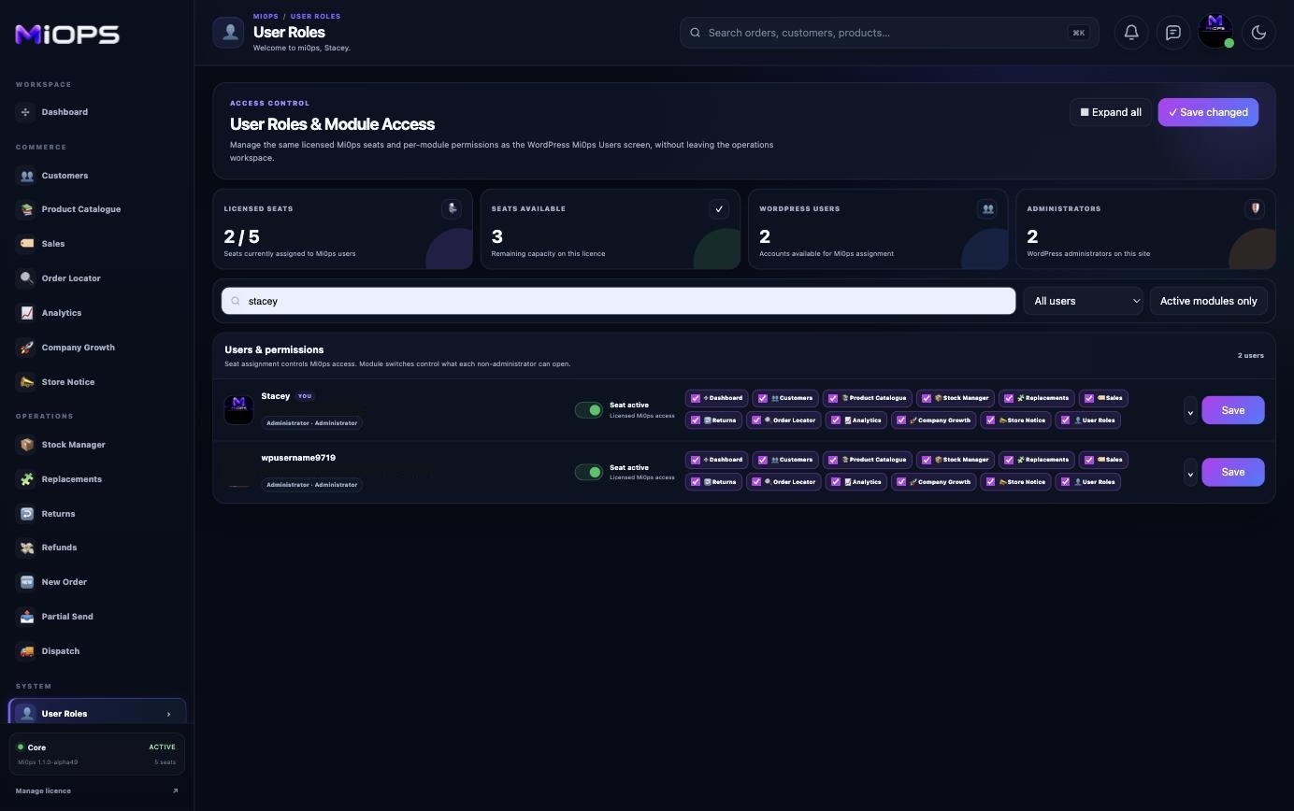Click the Stock Manager box icon
1294x811 pixels.
coord(26,445)
